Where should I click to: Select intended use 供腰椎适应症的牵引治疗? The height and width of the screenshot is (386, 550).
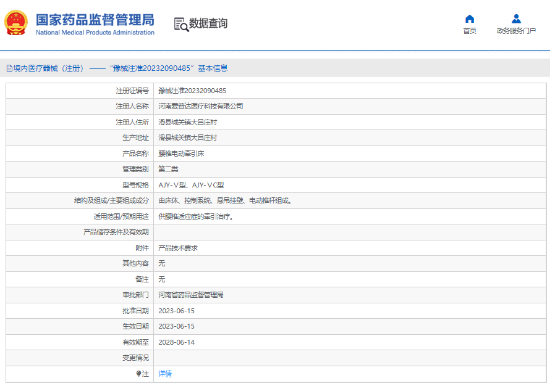[x=196, y=216]
